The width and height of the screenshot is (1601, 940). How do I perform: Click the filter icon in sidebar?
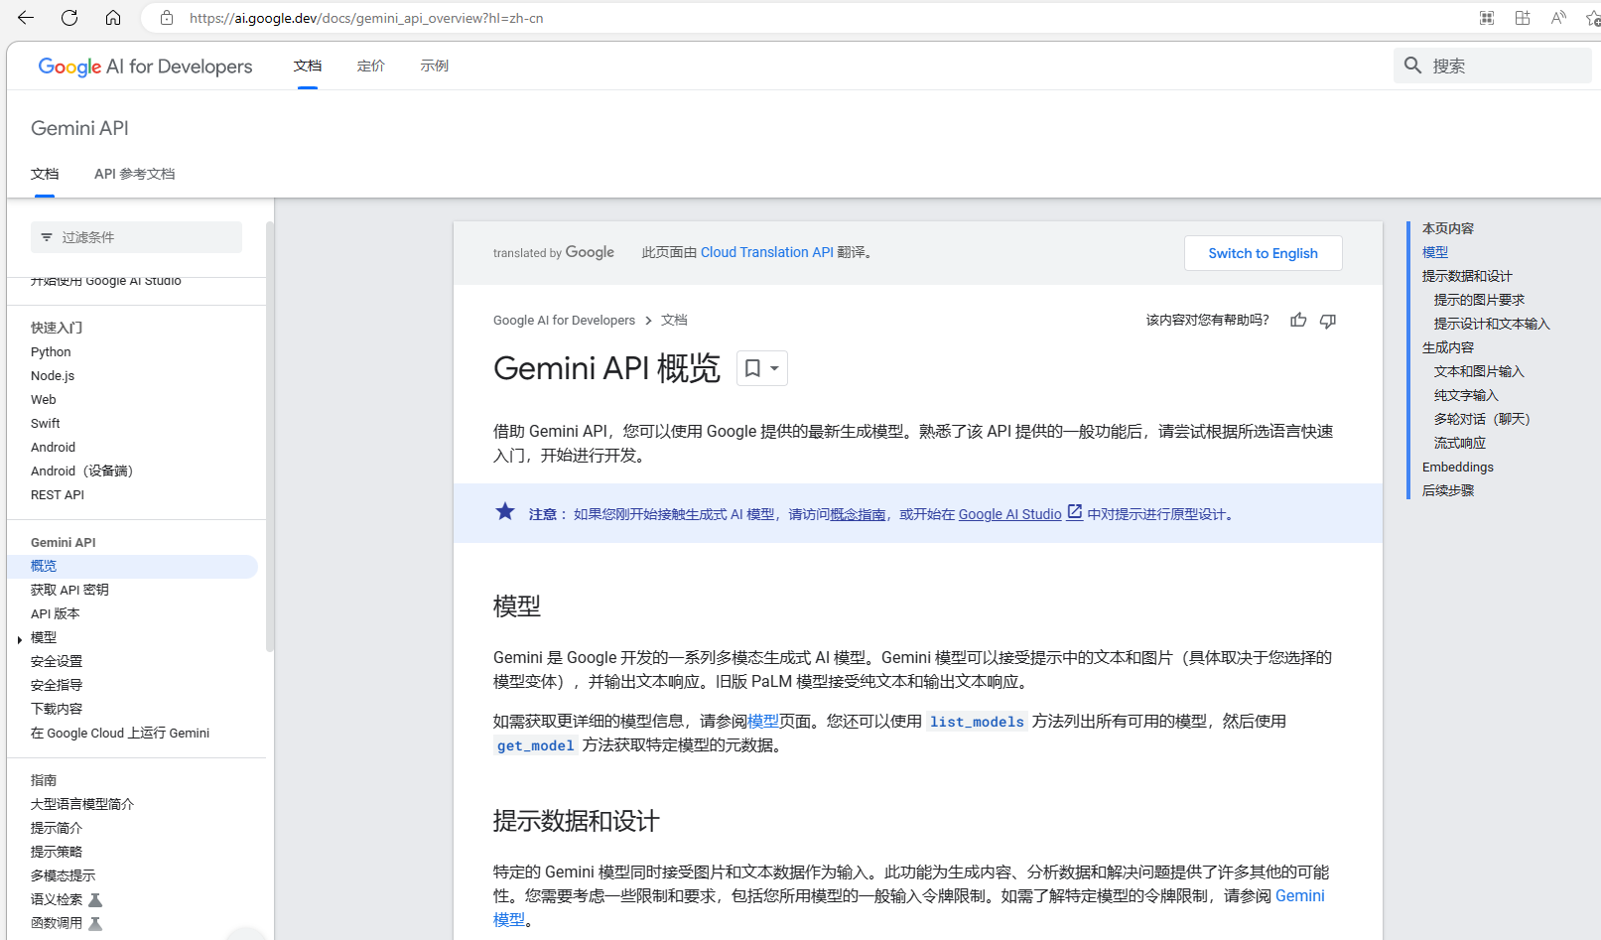(x=46, y=237)
